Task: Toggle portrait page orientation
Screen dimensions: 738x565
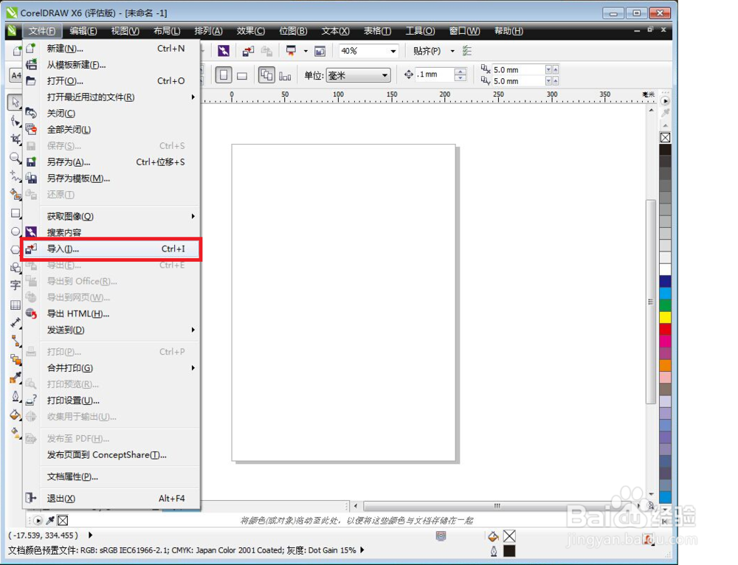Action: click(x=223, y=74)
